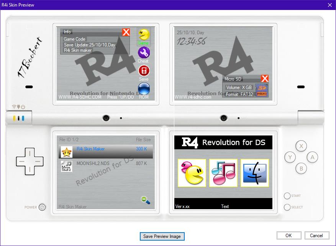Viewport: 336px width, 246px height.
Task: Click the Ver x.xx text
Action: (x=182, y=206)
